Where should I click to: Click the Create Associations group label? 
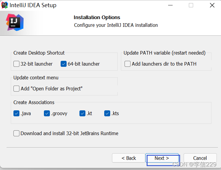point(34,102)
